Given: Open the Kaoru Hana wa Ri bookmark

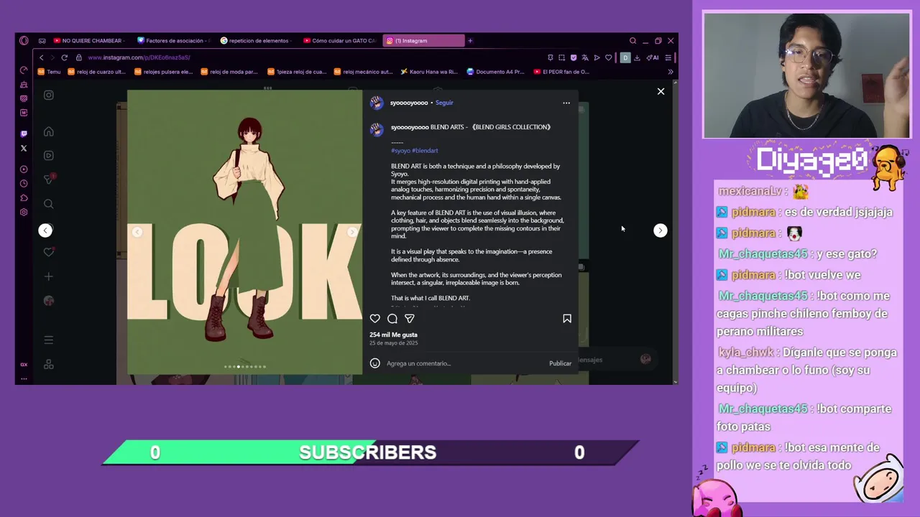Looking at the screenshot, I should 429,72.
